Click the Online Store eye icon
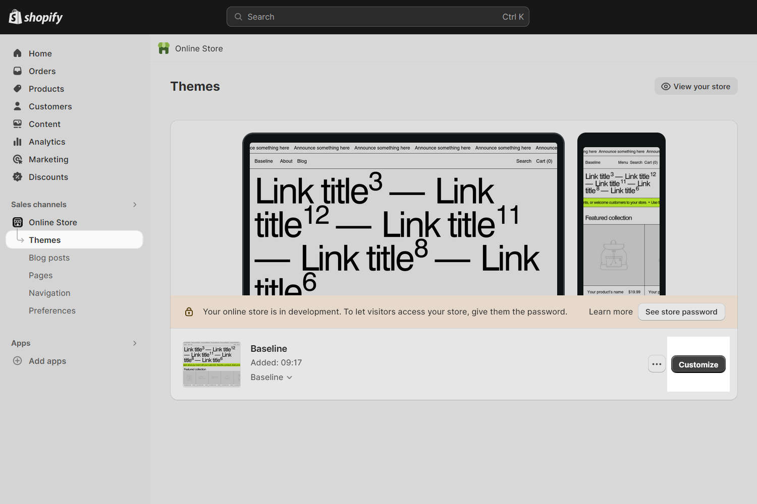757x504 pixels. (666, 86)
